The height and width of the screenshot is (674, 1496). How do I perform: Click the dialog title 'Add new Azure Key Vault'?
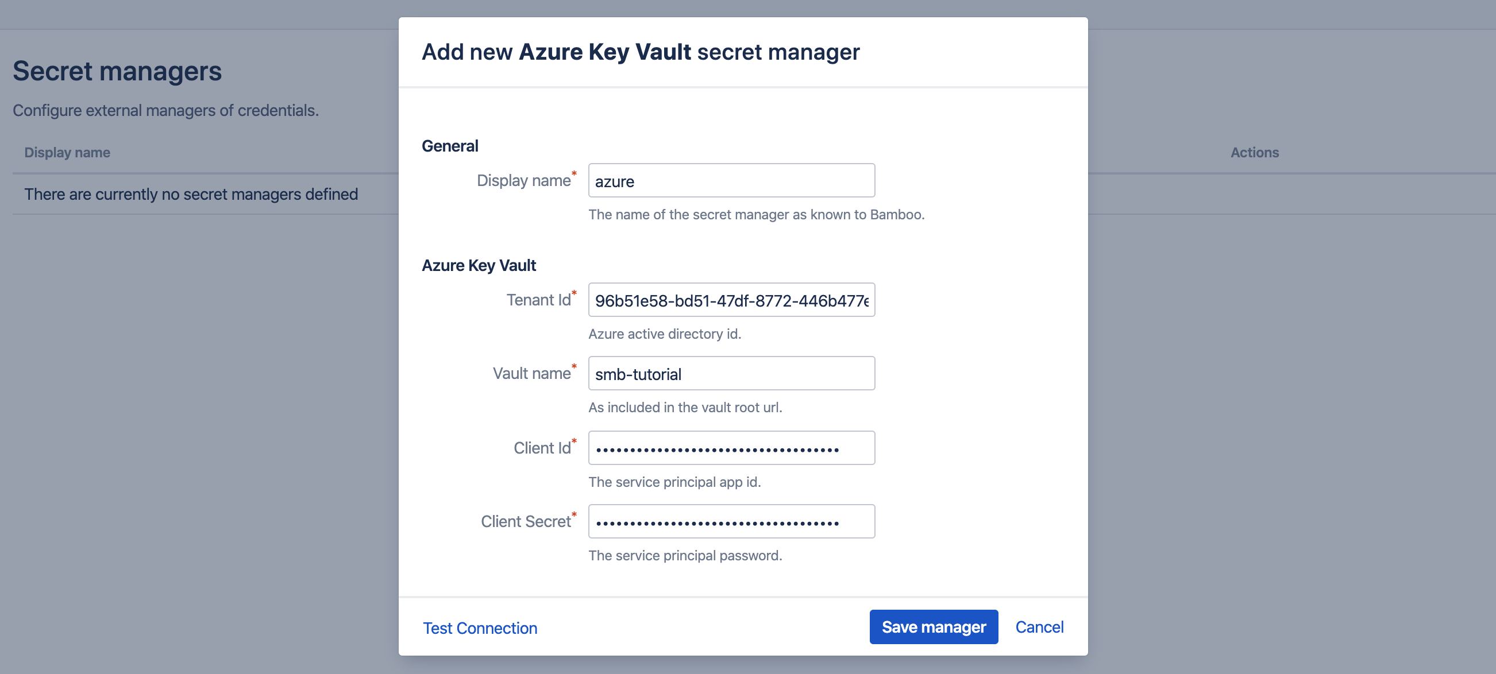(x=641, y=52)
